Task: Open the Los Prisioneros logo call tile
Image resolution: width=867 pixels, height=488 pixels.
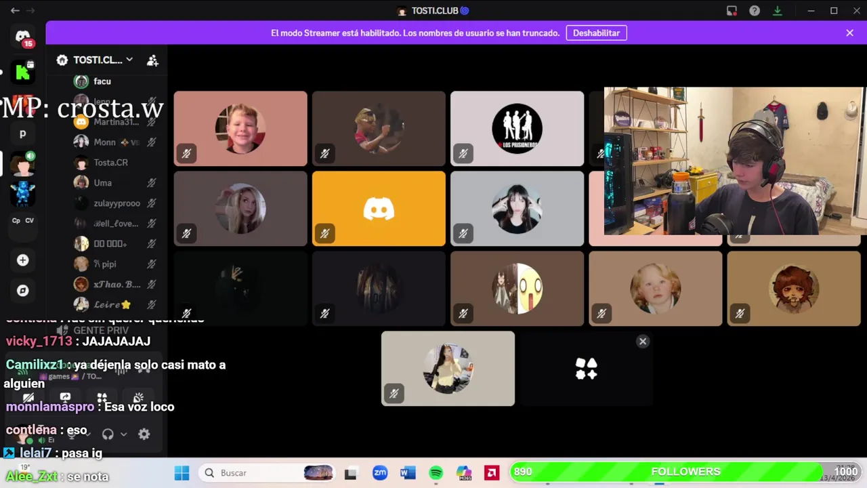Action: click(517, 129)
